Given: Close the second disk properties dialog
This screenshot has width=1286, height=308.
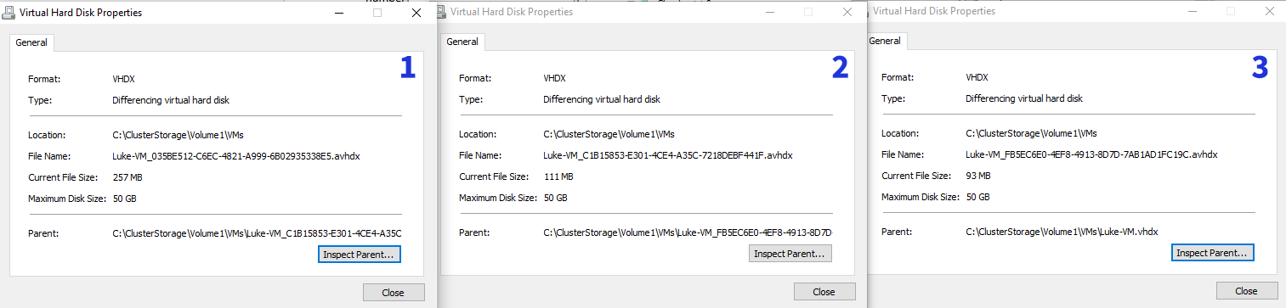Looking at the screenshot, I should [x=824, y=292].
